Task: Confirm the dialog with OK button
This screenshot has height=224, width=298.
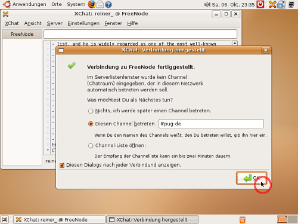Action: (x=252, y=178)
